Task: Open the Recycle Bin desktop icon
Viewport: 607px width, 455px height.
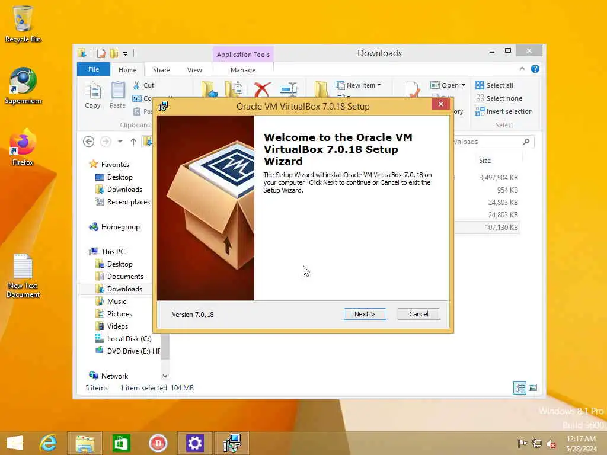Action: [x=23, y=24]
